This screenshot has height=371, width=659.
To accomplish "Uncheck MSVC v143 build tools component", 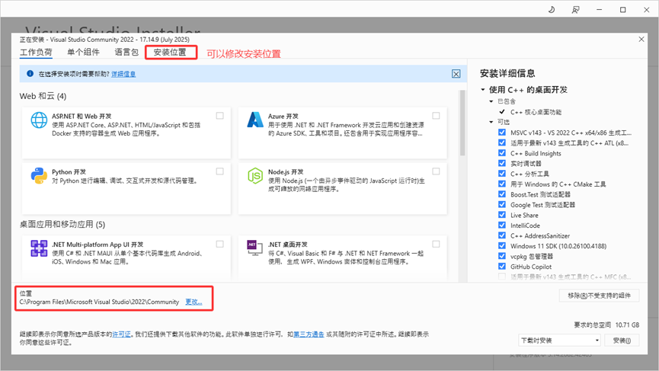I will [x=502, y=132].
